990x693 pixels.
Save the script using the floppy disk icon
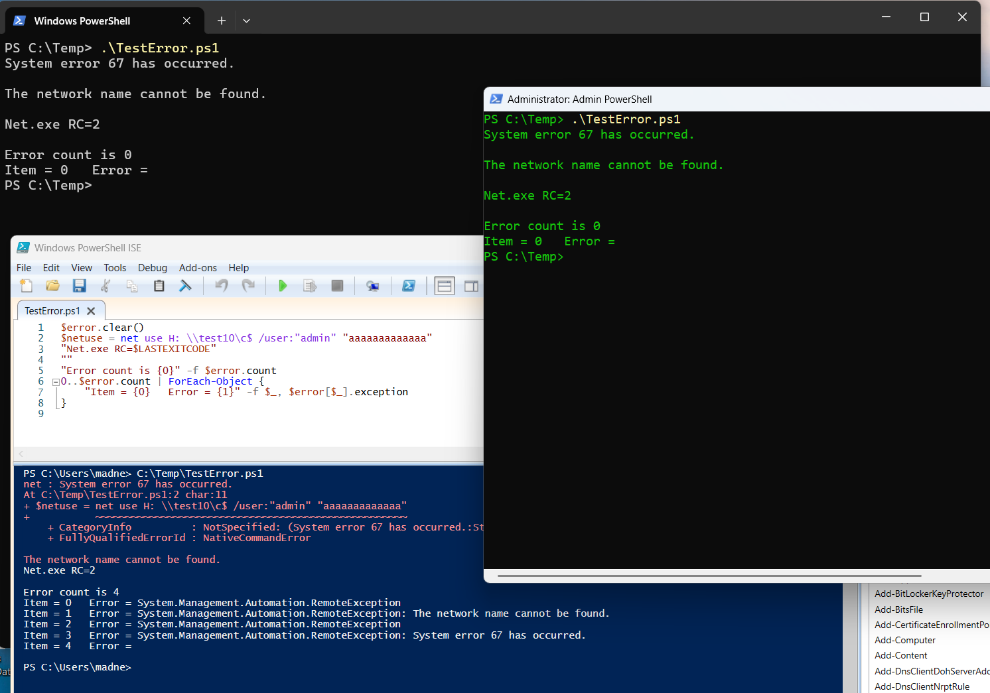[79, 286]
